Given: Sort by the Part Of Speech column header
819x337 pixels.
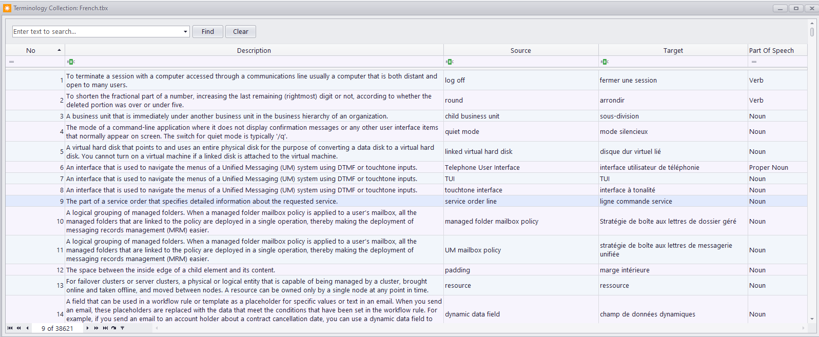Looking at the screenshot, I should point(777,50).
